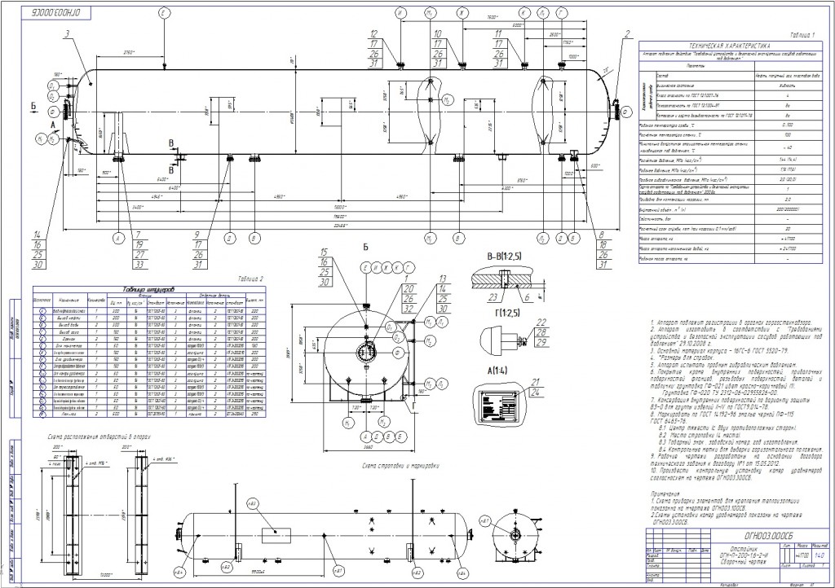Click the '7600*' dimension at the top
The width and height of the screenshot is (835, 588).
tap(493, 18)
